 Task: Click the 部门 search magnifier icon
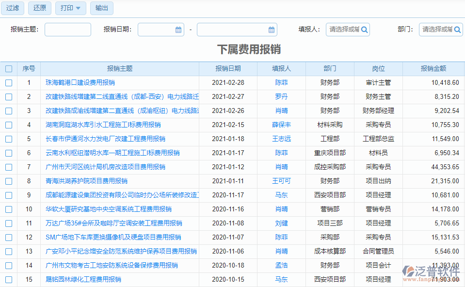tap(458, 30)
